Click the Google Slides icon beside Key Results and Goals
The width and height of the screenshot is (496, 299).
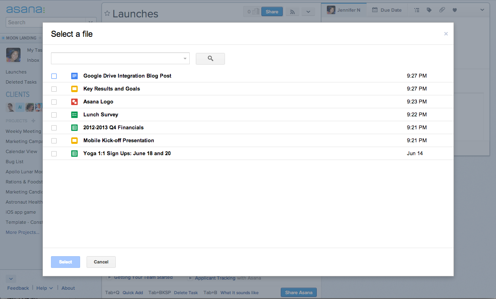74,88
